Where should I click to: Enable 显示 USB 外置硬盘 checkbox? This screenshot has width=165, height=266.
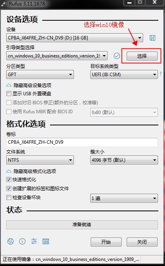pyautogui.click(x=9, y=93)
